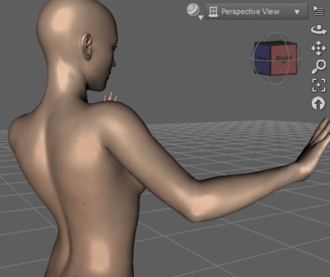This screenshot has width=330, height=277.
Task: Click the grid window icon beside Perspective View
Action: (x=213, y=11)
